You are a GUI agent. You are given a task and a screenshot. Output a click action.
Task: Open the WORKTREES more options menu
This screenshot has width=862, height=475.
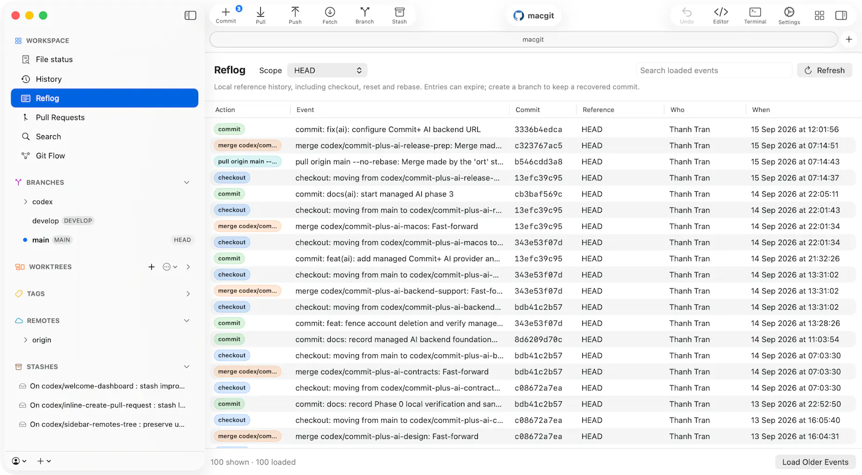tap(170, 267)
